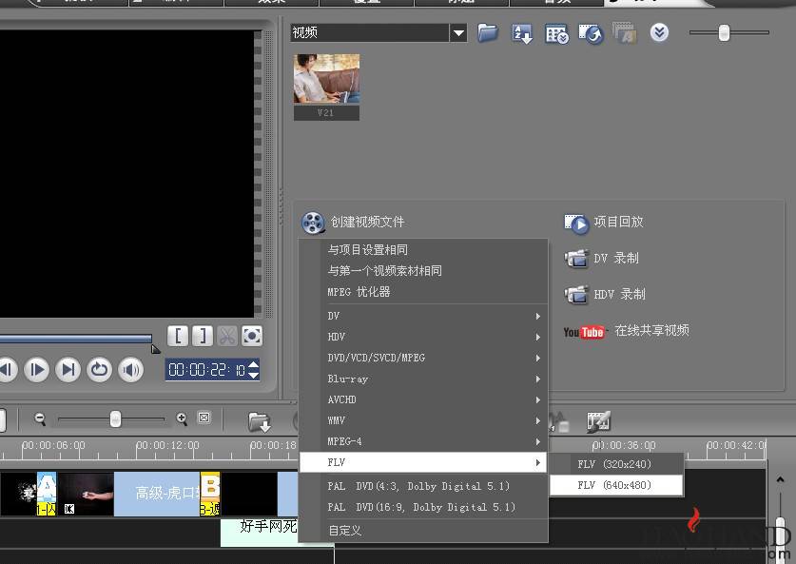Expand the DVD/VCD/SVCD/MPEG submenu

(x=423, y=358)
